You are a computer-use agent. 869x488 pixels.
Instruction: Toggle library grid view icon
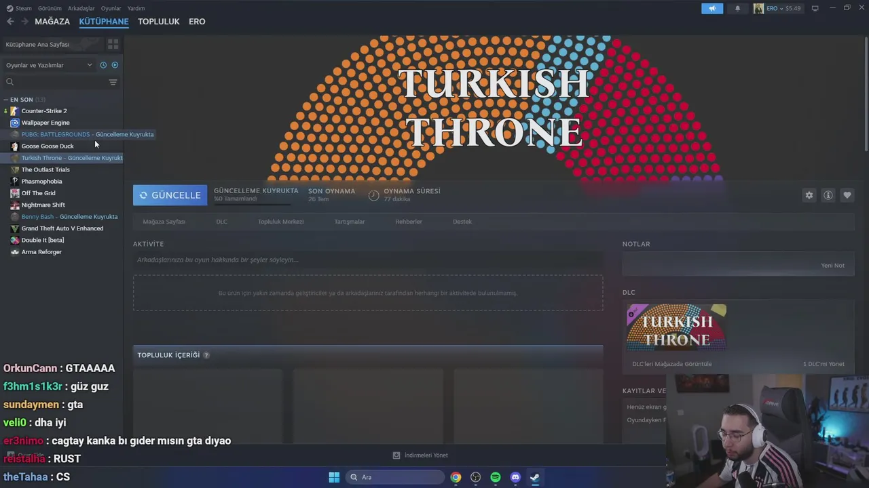(113, 44)
